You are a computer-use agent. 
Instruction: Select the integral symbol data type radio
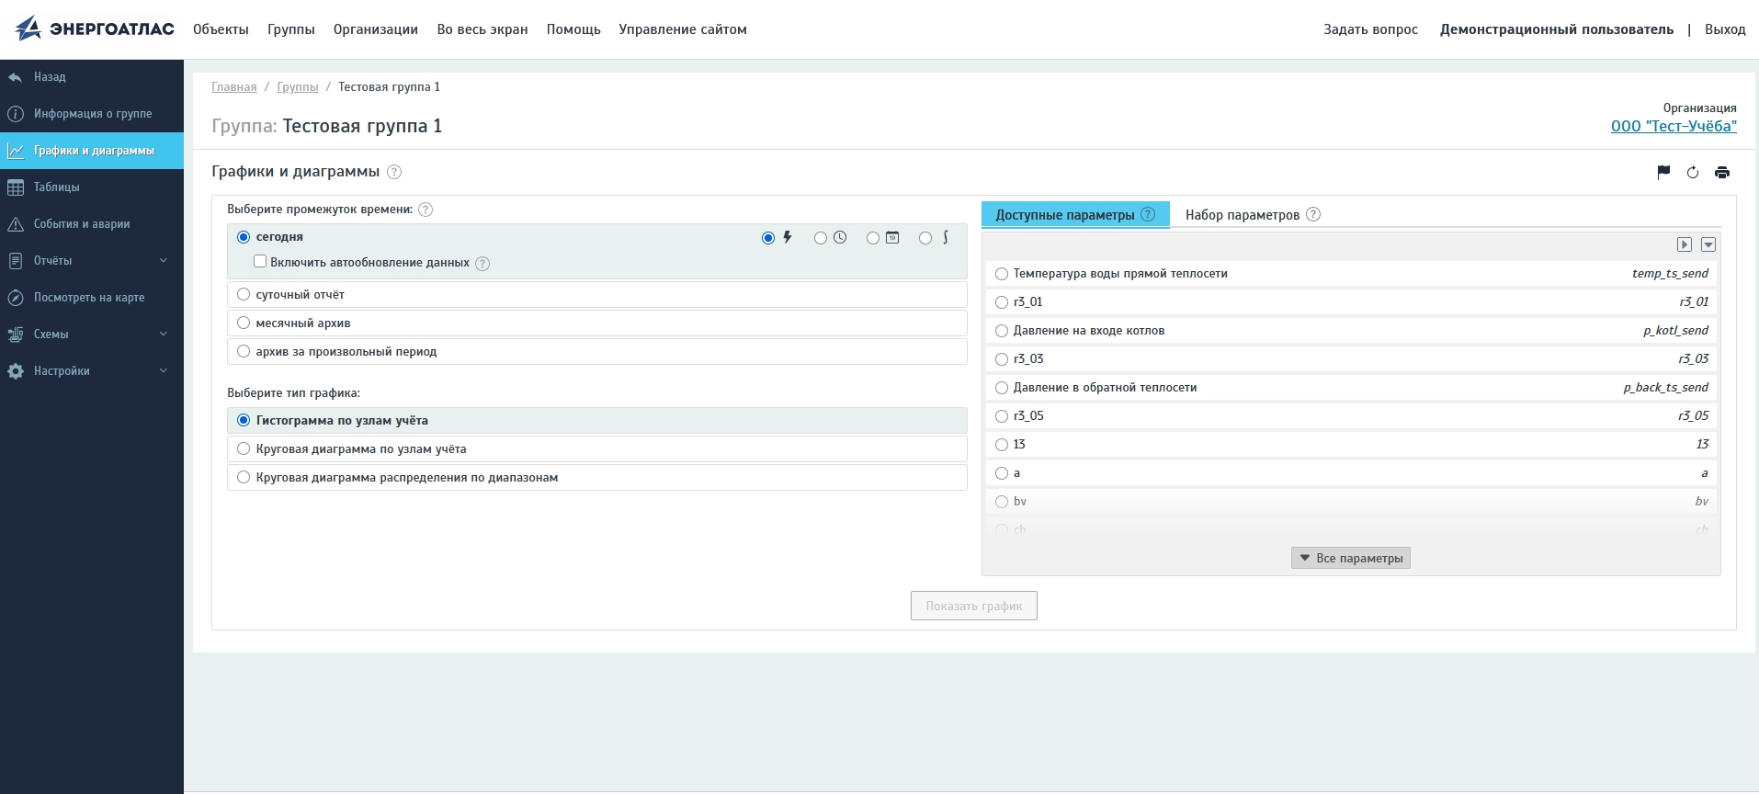925,238
